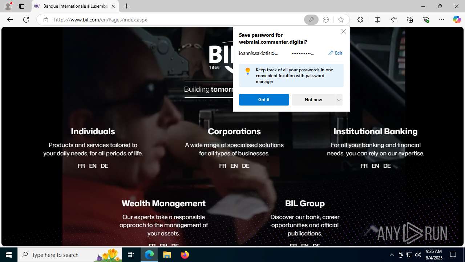
Task: Refresh the BIL page
Action: point(26,20)
